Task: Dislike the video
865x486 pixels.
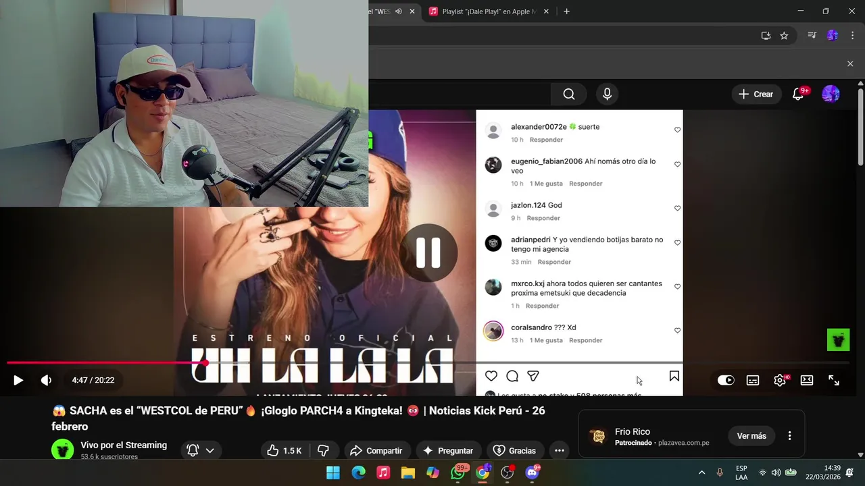Action: point(323,450)
